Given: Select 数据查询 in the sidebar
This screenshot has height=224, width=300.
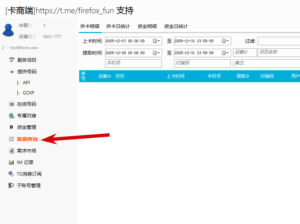Looking at the screenshot, I should pyautogui.click(x=27, y=139).
